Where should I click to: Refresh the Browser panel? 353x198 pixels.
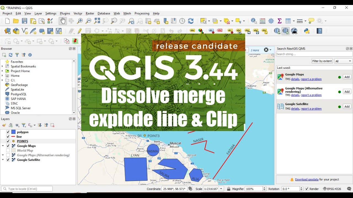coord(10,55)
